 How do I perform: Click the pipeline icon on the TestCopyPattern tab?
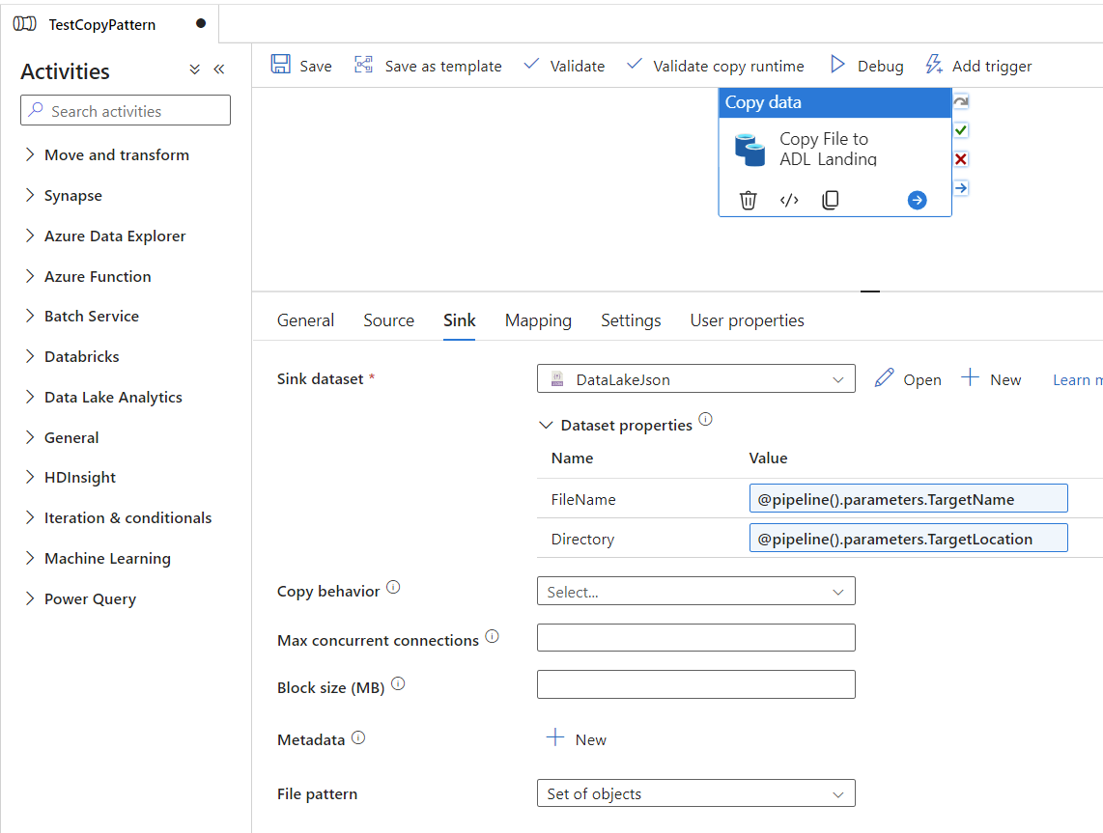pos(24,24)
